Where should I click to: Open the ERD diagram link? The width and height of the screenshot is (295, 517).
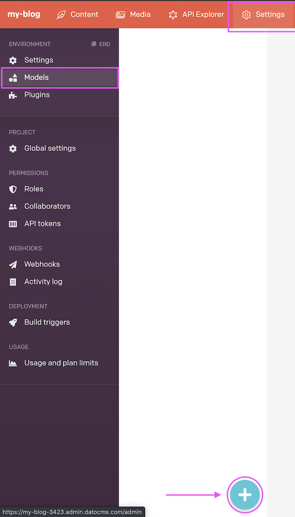pyautogui.click(x=101, y=44)
